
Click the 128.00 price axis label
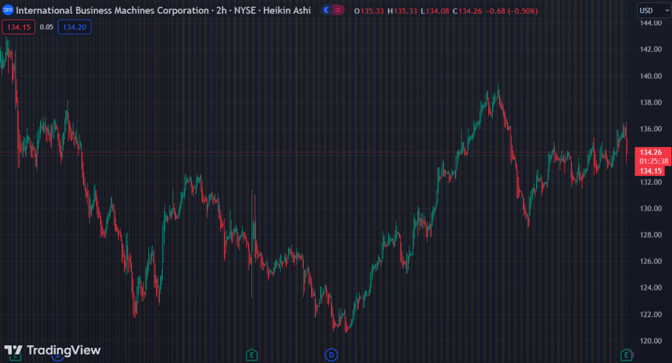650,235
